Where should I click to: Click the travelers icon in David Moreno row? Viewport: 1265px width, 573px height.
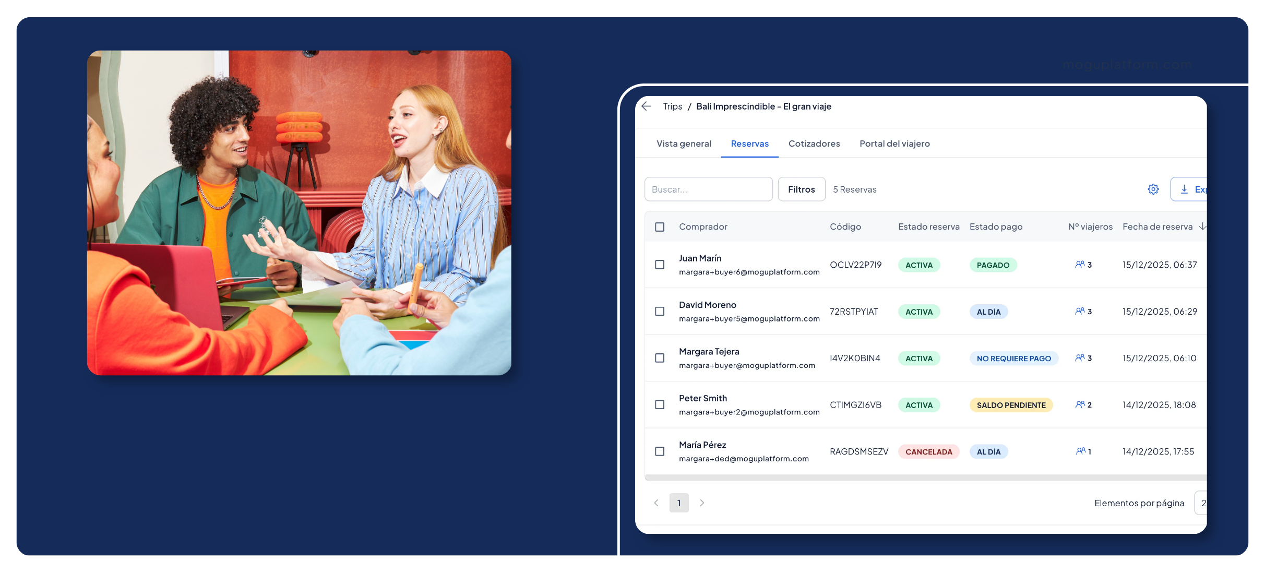pos(1080,311)
